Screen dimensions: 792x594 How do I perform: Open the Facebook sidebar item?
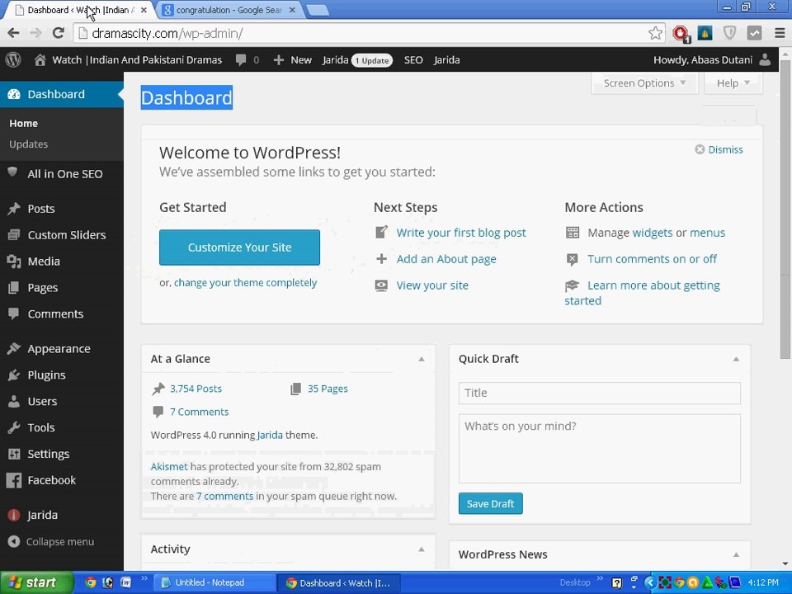[x=62, y=480]
